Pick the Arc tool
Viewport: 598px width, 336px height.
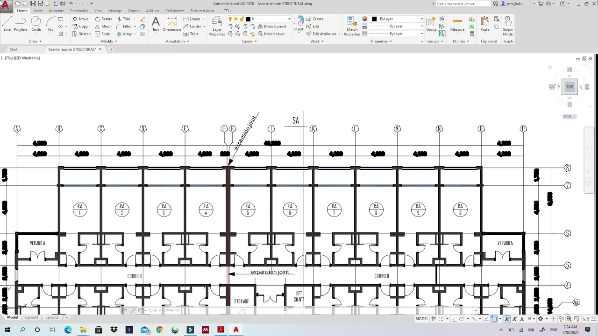point(50,23)
